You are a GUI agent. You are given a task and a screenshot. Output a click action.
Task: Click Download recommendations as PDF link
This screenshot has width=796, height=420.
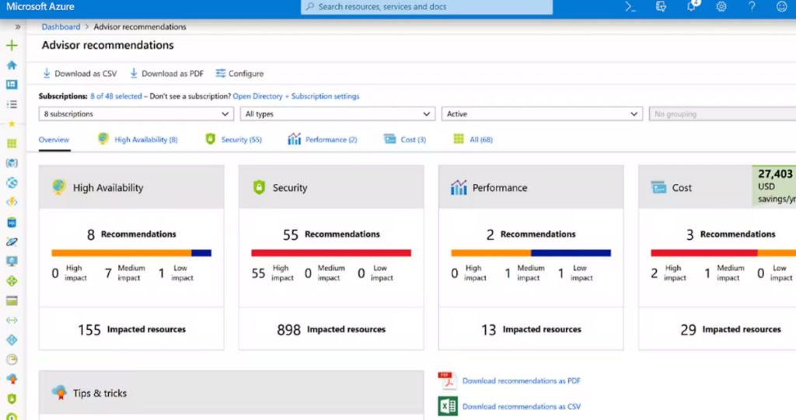[x=522, y=380]
